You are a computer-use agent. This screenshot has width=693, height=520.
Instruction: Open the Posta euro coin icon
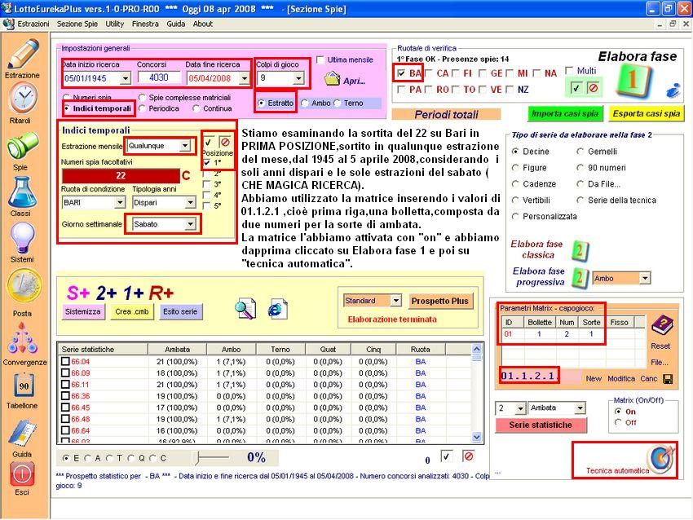(24, 287)
